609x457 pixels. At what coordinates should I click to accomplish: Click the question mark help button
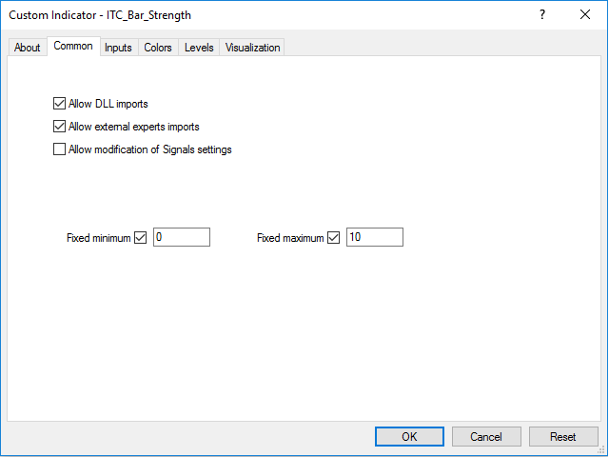(x=542, y=15)
